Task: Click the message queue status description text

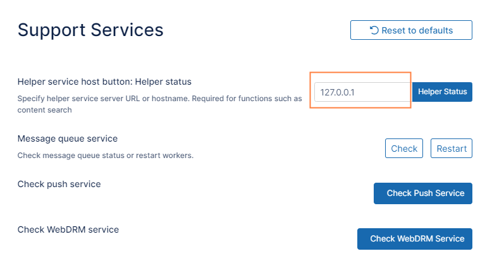Action: tap(105, 156)
